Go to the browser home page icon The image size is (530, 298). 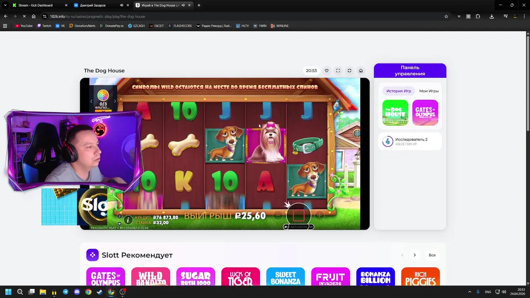pyautogui.click(x=34, y=17)
